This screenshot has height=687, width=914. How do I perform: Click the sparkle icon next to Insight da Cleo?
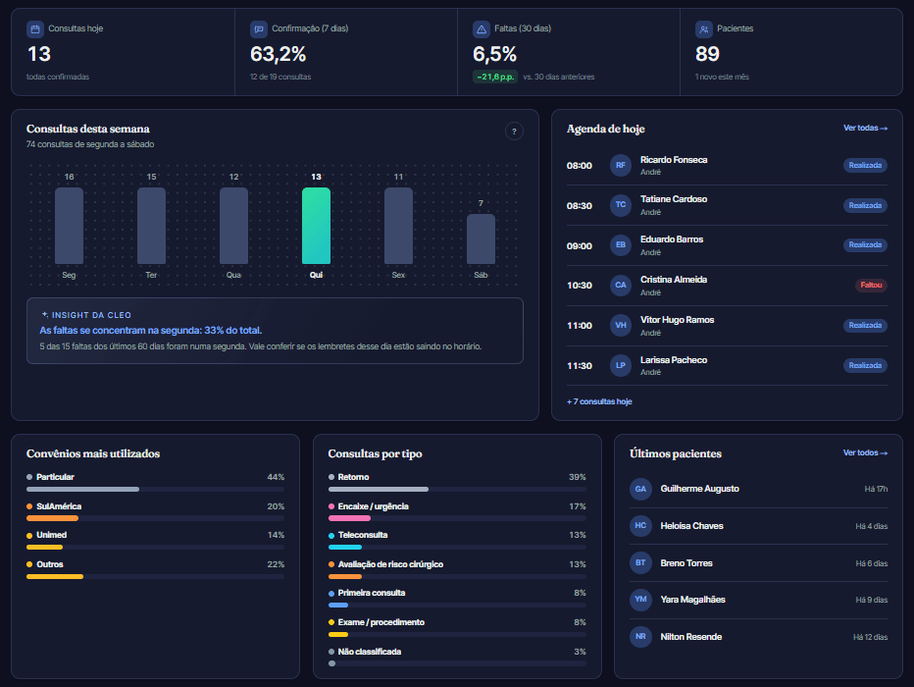[x=45, y=314]
